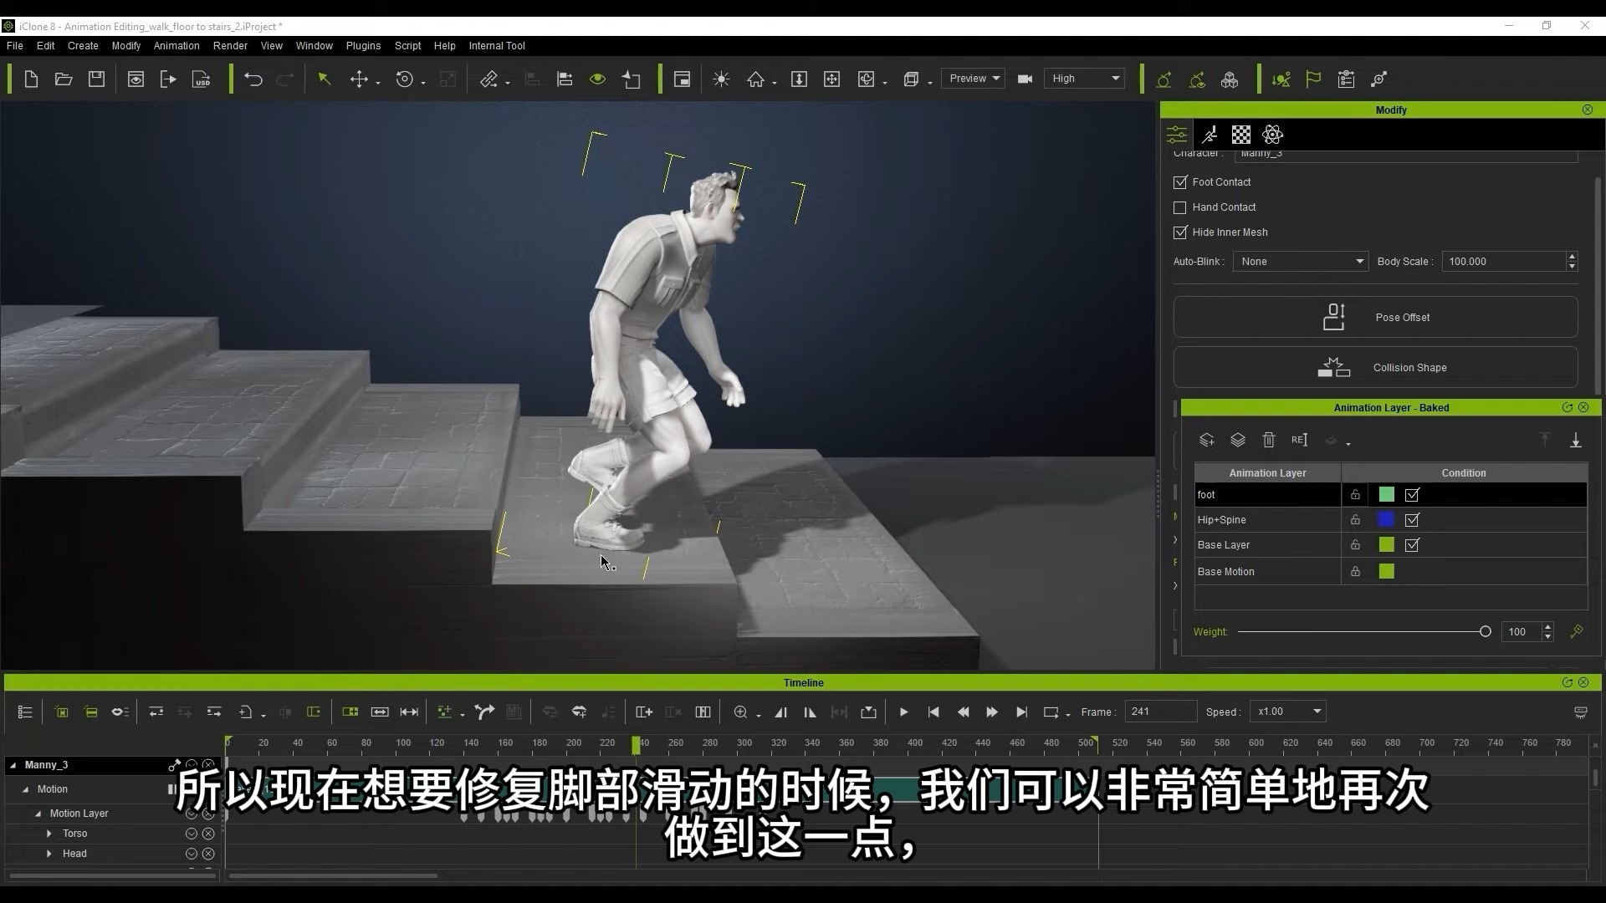Export the scene as USD
This screenshot has width=1606, height=903.
point(200,79)
